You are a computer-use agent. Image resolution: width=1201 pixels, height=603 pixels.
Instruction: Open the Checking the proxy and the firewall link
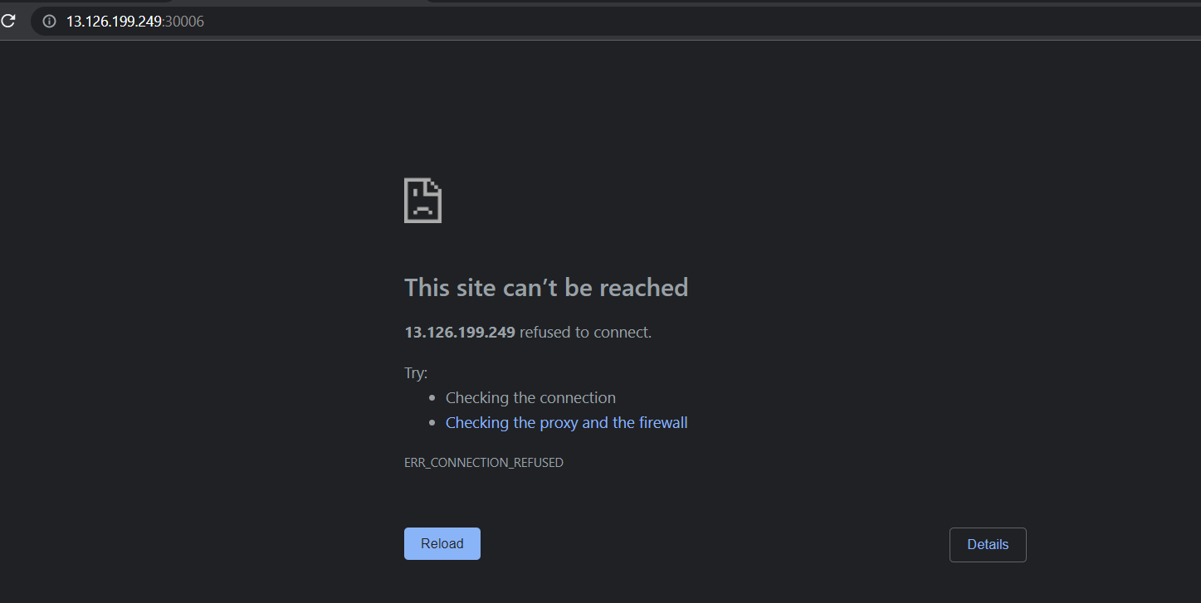pos(566,423)
